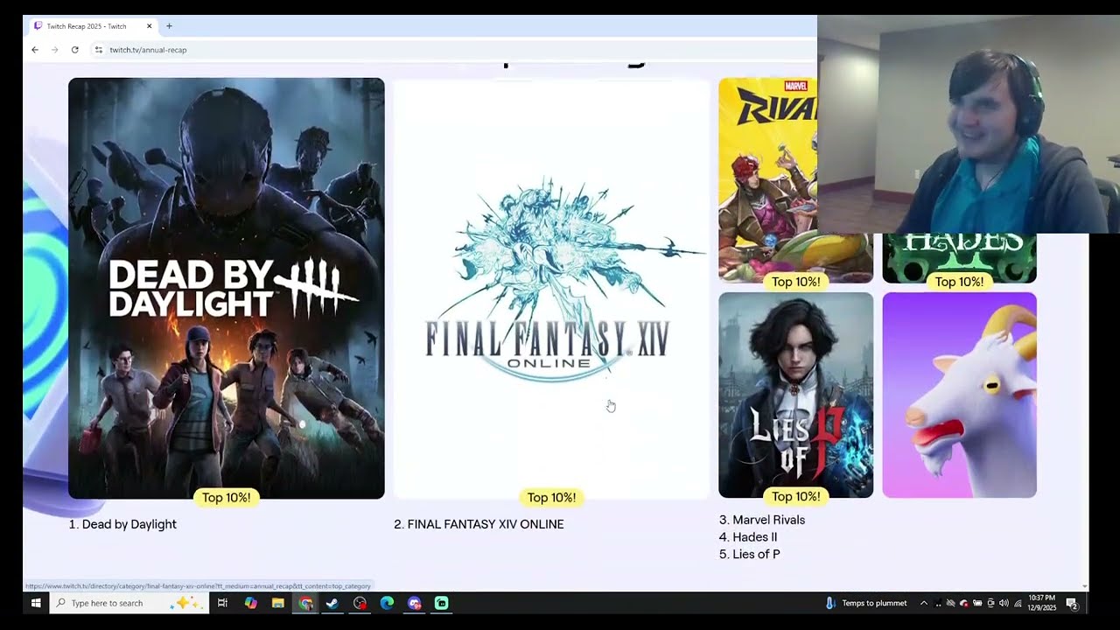The image size is (1120, 630).
Task: Open the Meet Now camera tray icon
Action: (990, 603)
